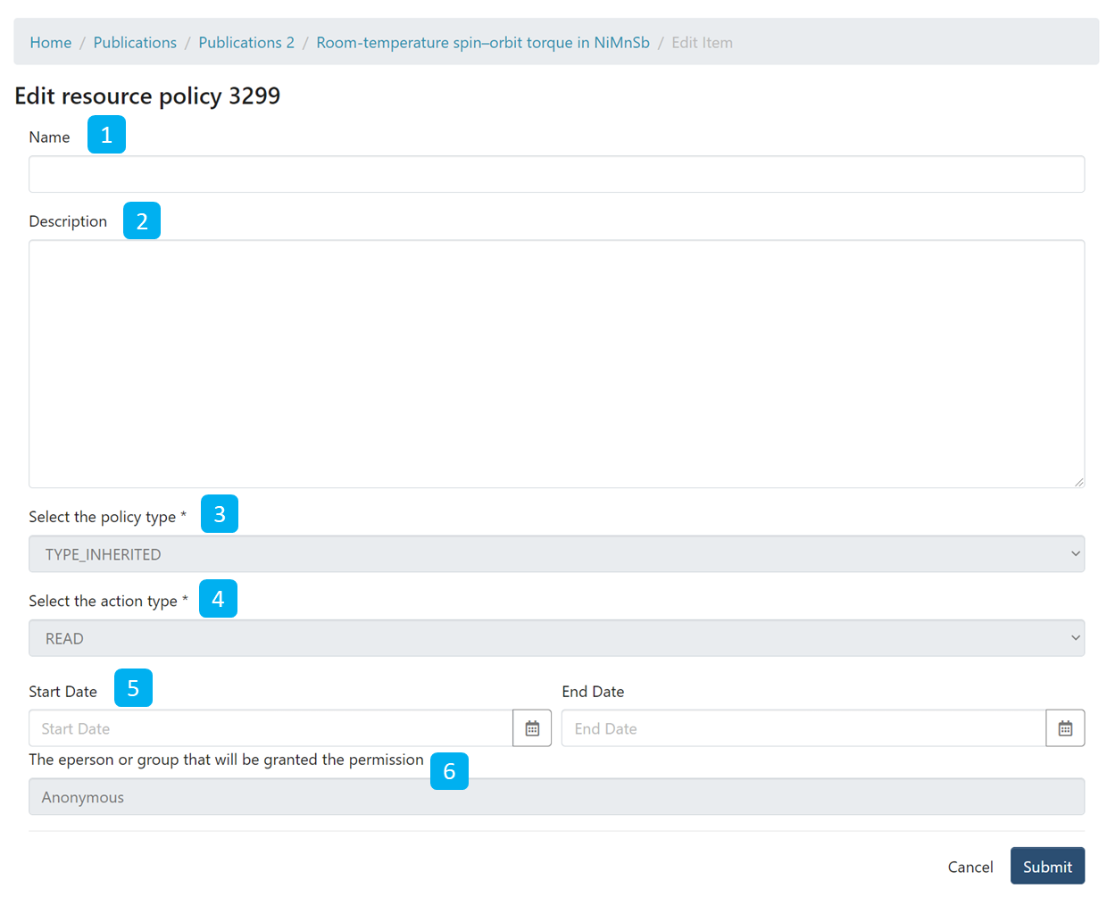Viewport: 1115px width, 897px height.
Task: Open the action type dropdown showing READ
Action: coord(556,638)
